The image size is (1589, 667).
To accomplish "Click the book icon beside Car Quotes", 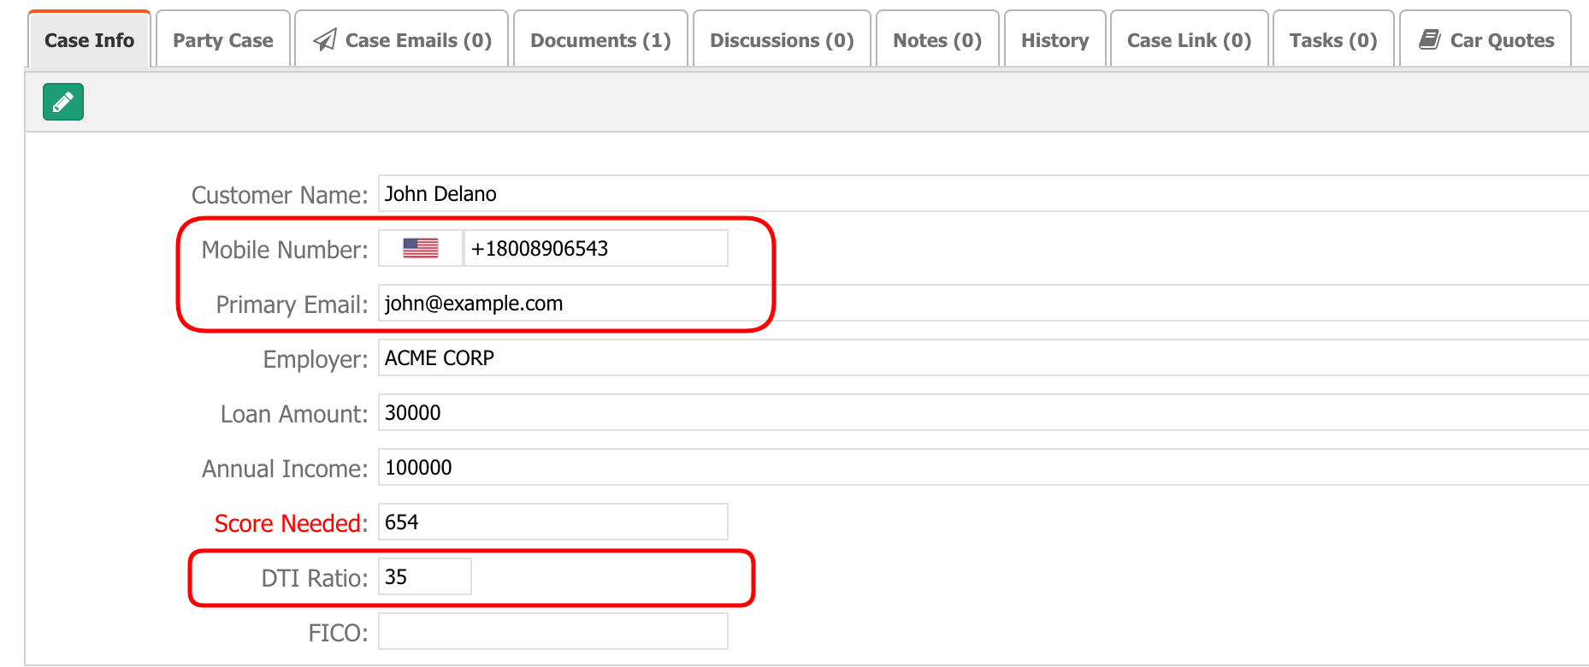I will click(x=1429, y=39).
